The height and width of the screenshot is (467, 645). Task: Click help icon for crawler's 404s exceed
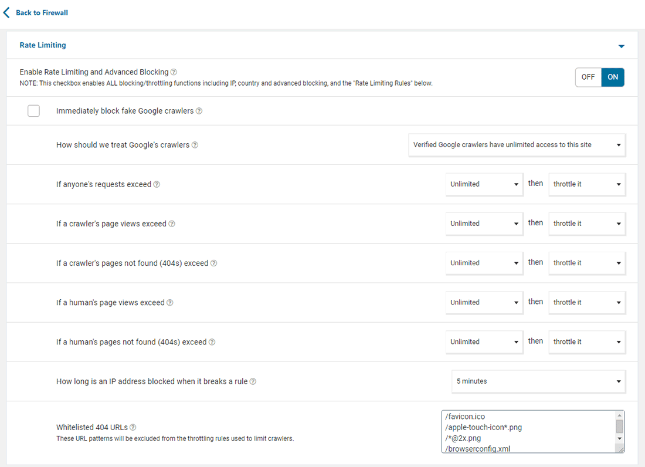click(x=213, y=263)
